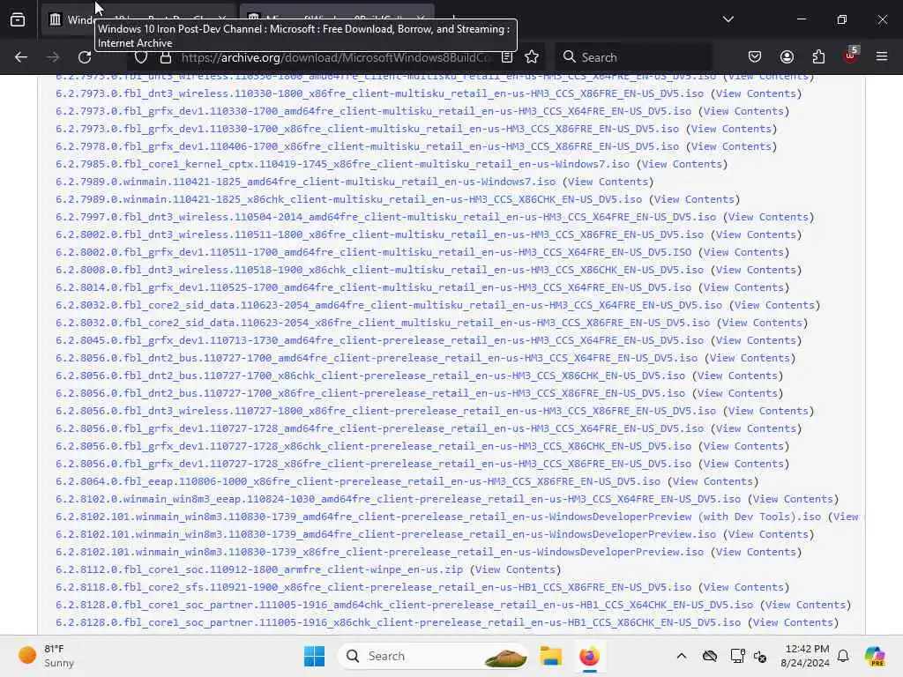Image resolution: width=903 pixels, height=677 pixels.
Task: Click the address bar archive.org URL
Action: click(x=336, y=57)
